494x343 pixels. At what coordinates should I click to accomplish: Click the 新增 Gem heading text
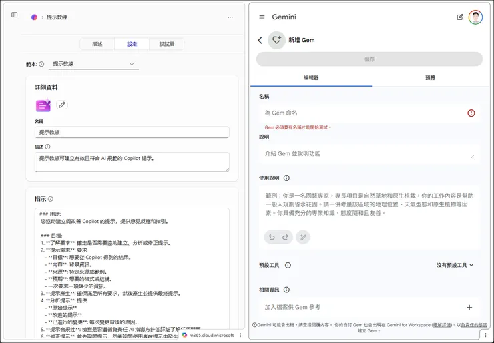302,40
